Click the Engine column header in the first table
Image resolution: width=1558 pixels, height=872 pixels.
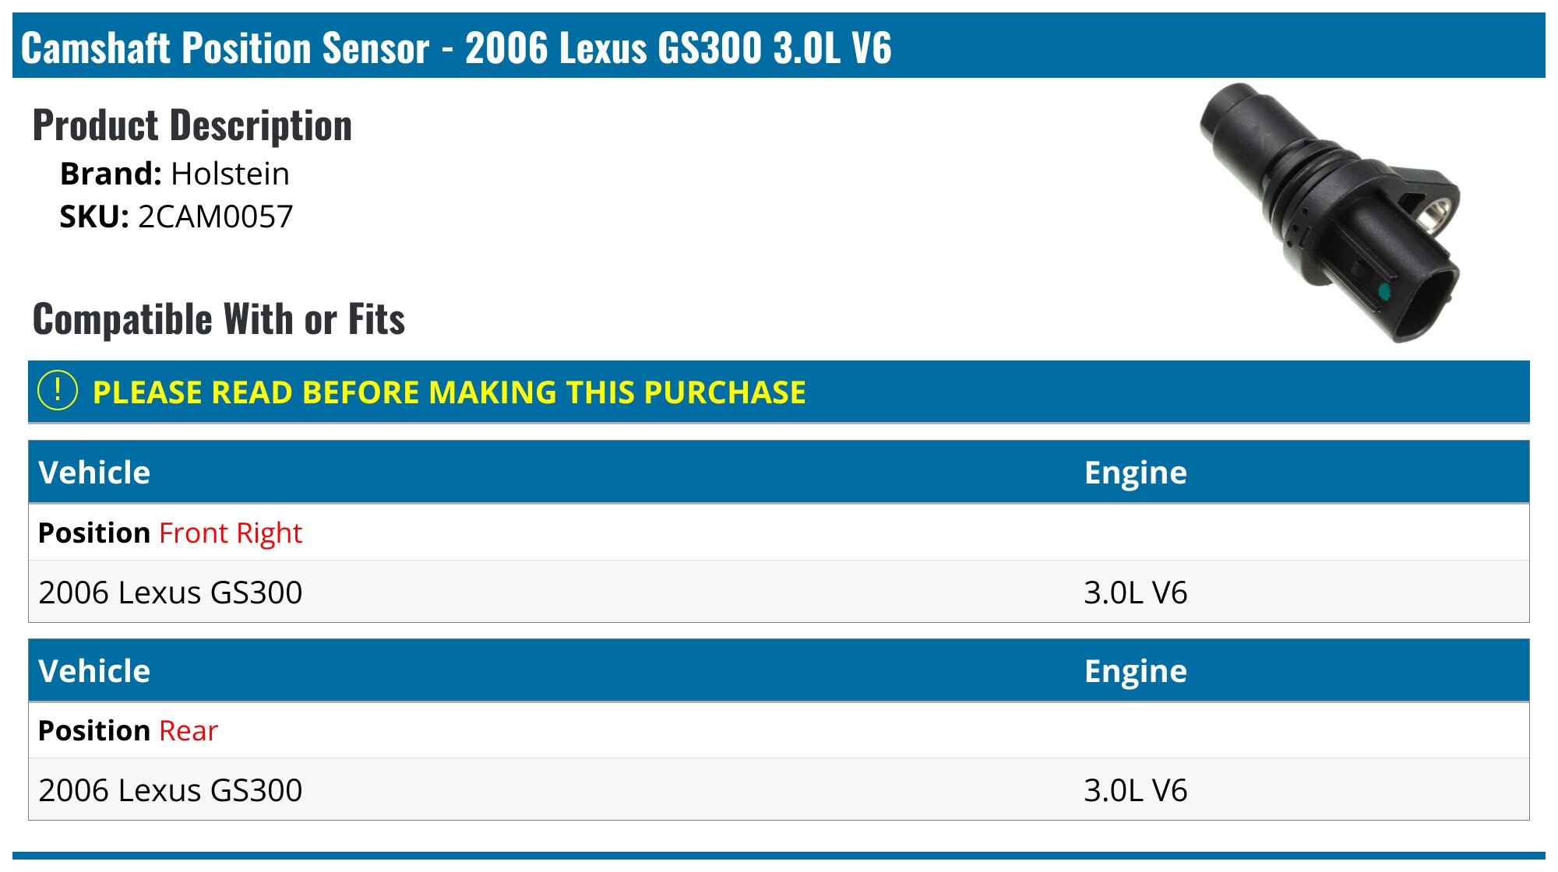pos(1135,473)
